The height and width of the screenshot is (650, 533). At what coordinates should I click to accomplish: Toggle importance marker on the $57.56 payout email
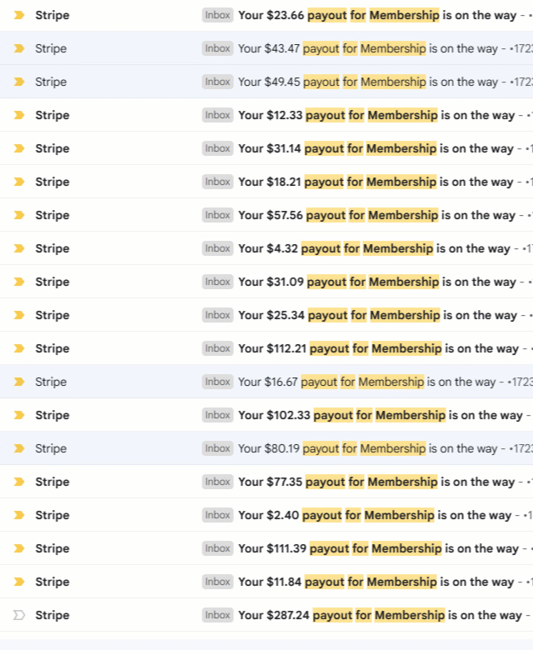(x=19, y=215)
